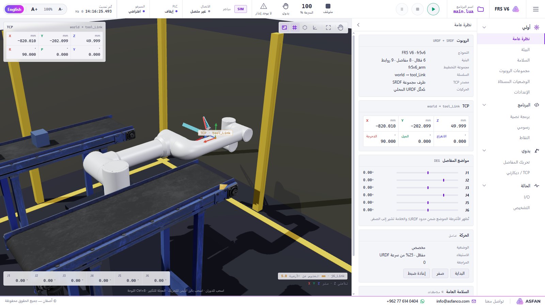Toggle the grid display in viewport
The width and height of the screenshot is (545, 306).
coord(295,28)
